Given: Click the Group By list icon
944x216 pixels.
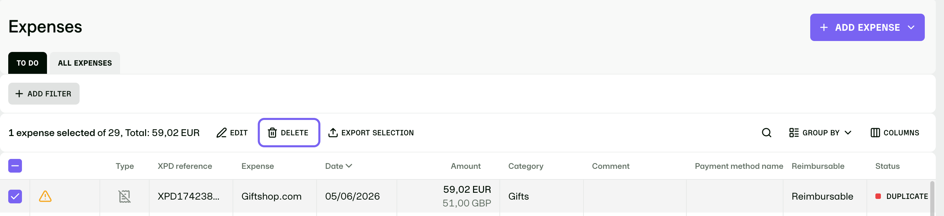Looking at the screenshot, I should coord(794,133).
